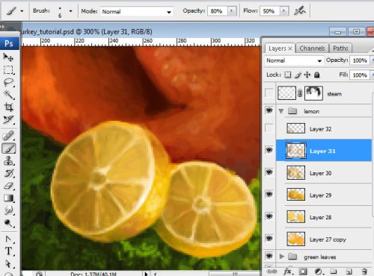This screenshot has width=374, height=276.
Task: Hide the lemon group
Action: [269, 110]
